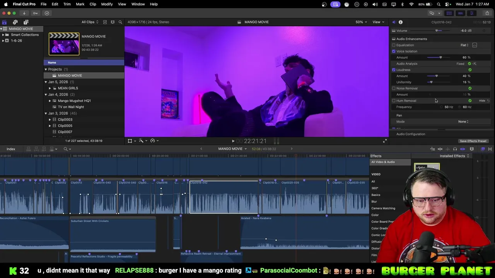The height and width of the screenshot is (278, 495).
Task: Open Equalization controls graph icon
Action: click(475, 45)
